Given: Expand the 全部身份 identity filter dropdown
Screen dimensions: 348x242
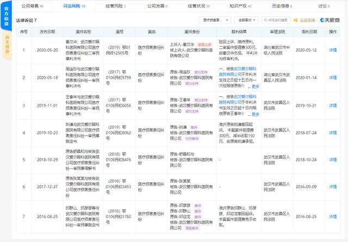Looking at the screenshot, I should click(246, 20).
